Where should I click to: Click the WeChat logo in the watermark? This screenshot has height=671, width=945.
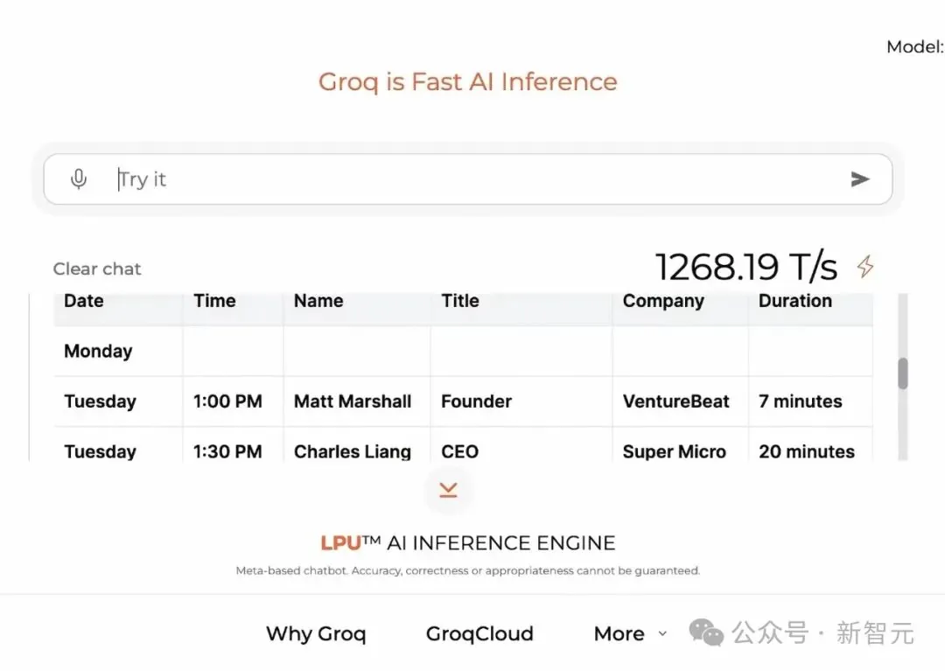click(x=706, y=633)
